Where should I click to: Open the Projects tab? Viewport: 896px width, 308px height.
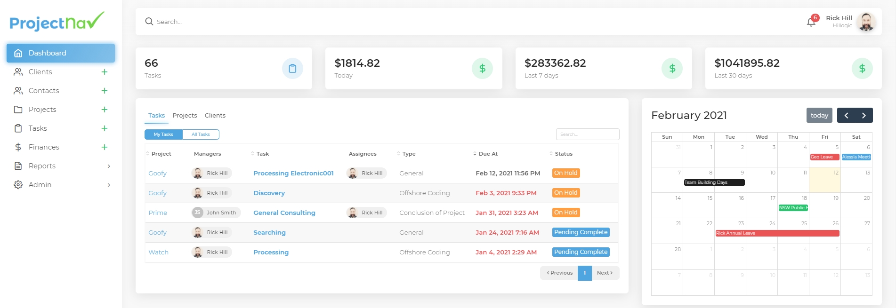pos(185,116)
